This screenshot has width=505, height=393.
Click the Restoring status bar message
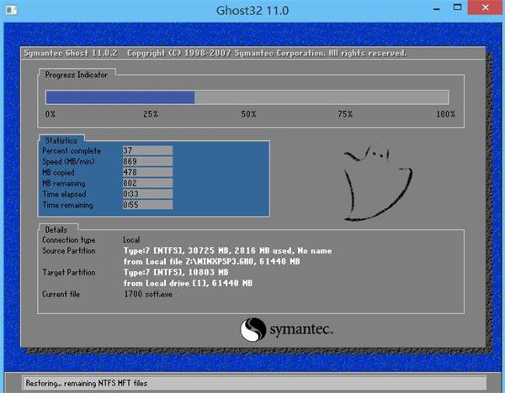(x=88, y=383)
